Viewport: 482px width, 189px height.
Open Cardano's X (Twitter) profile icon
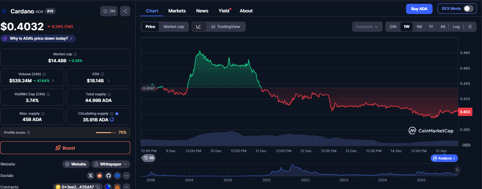click(91, 176)
